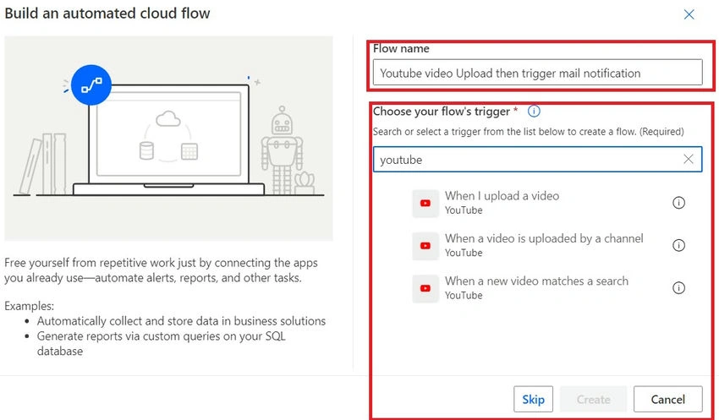Cancel the flow creation dialog

[x=668, y=399]
